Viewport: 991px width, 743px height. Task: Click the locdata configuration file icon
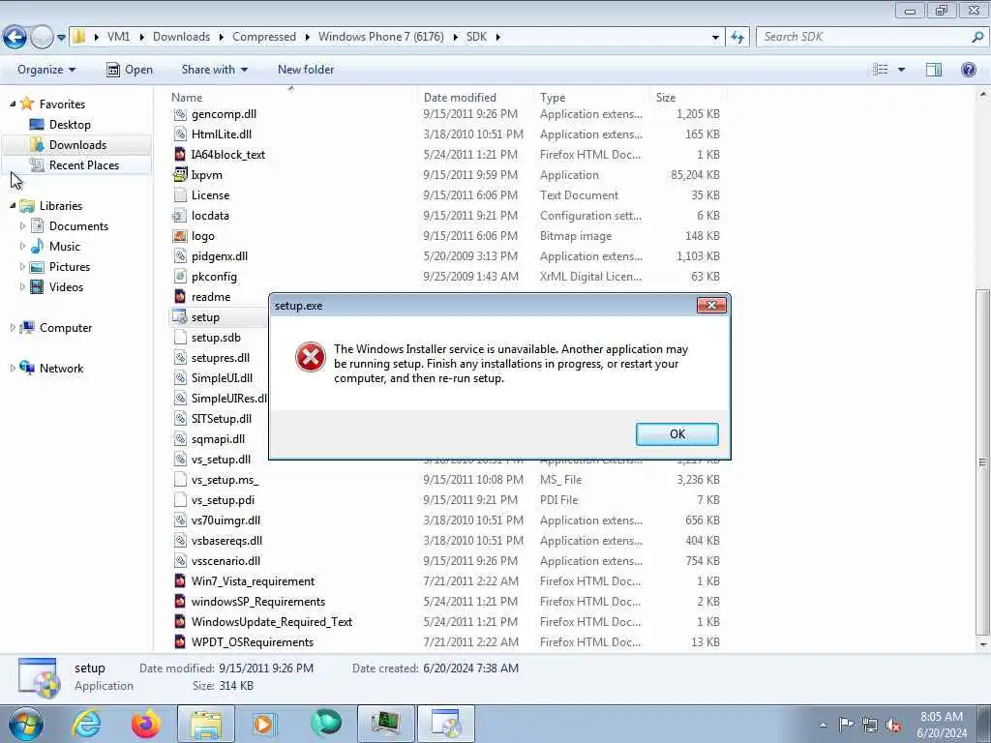coord(180,216)
